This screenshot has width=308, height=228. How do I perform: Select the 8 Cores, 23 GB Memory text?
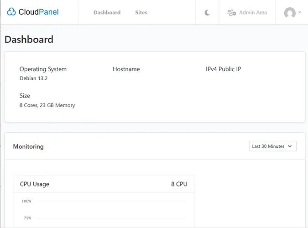tap(47, 105)
